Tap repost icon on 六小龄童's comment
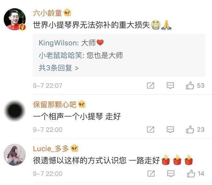 point(151,85)
